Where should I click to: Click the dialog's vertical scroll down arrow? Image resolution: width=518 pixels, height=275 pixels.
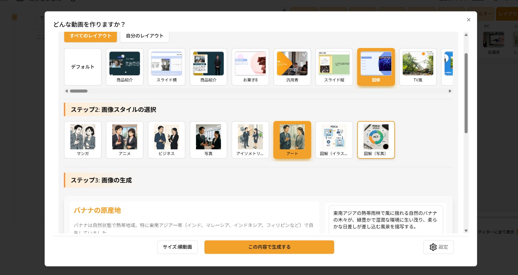point(466,231)
